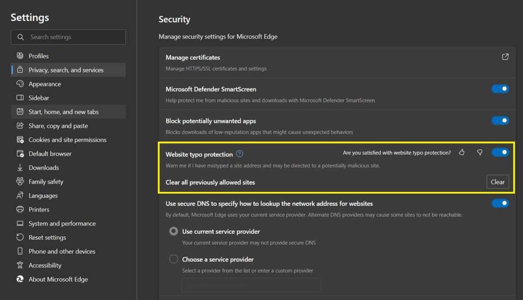
Task: Click the Sidebar panel icon
Action: pos(20,98)
